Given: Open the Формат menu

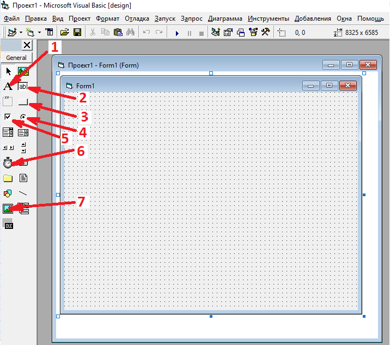Looking at the screenshot, I should pyautogui.click(x=108, y=19).
